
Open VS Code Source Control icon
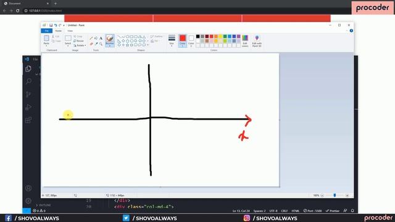(28, 94)
